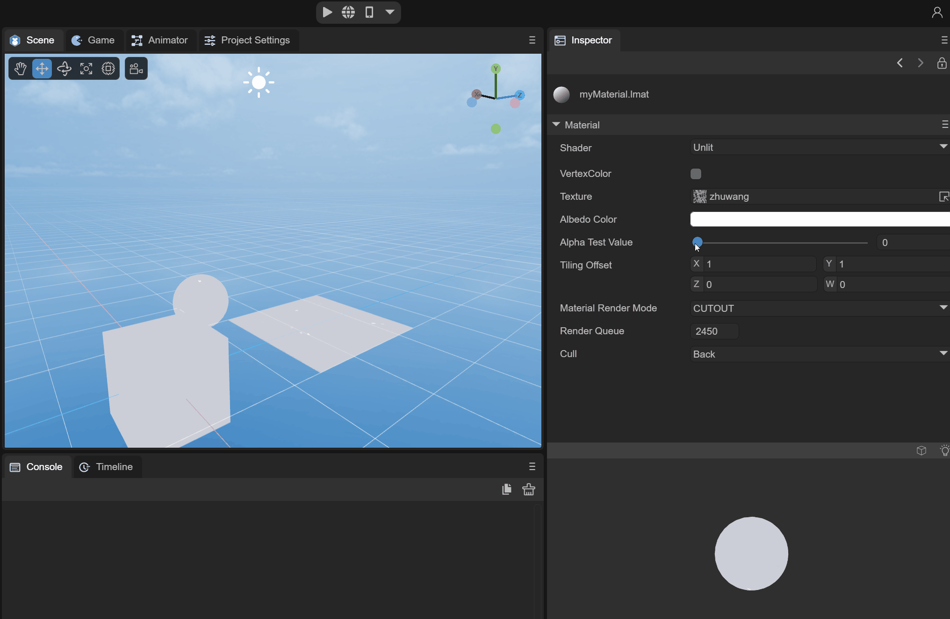Collapse the Material section triangle
This screenshot has width=950, height=619.
pos(556,125)
